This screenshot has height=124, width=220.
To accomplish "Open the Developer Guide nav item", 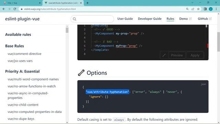I will (150, 19).
